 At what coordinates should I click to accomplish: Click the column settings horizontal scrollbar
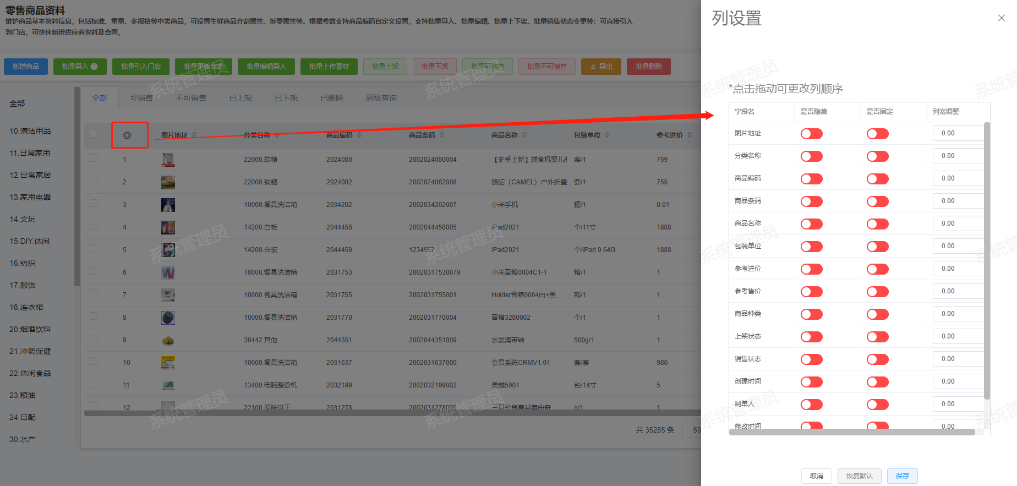pos(852,432)
